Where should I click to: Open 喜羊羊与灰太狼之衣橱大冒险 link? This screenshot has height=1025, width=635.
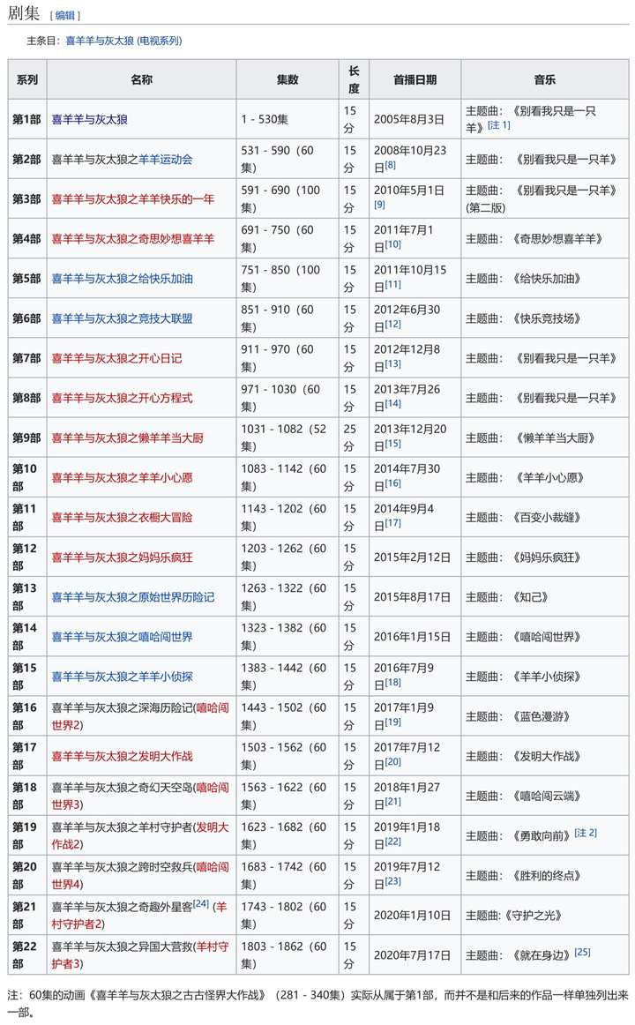click(x=123, y=518)
